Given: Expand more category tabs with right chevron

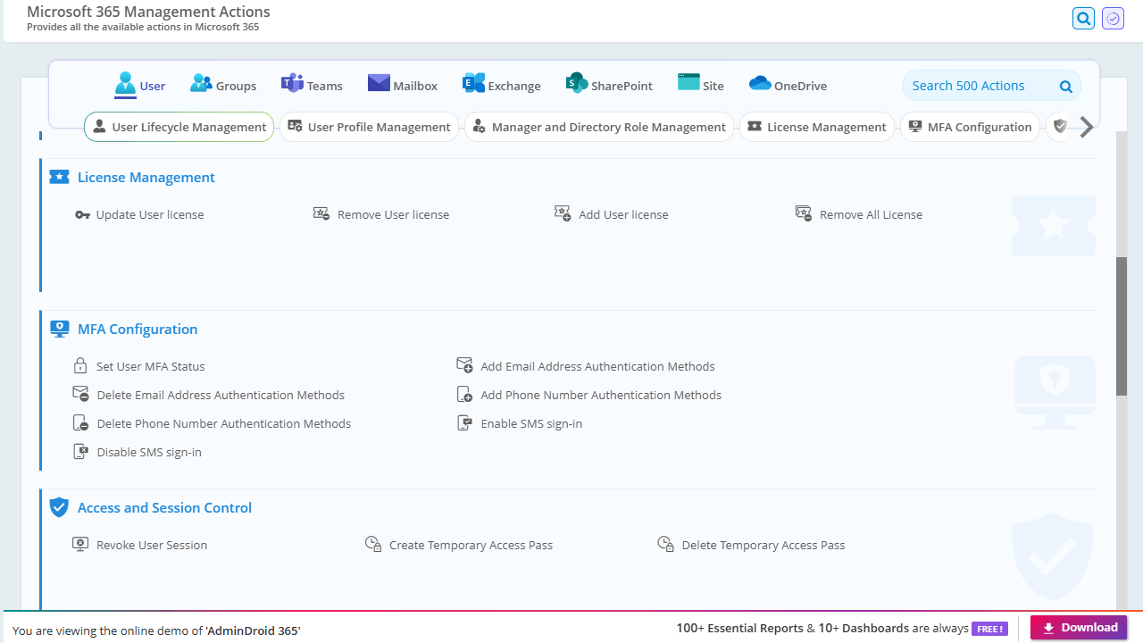Looking at the screenshot, I should click(x=1087, y=127).
